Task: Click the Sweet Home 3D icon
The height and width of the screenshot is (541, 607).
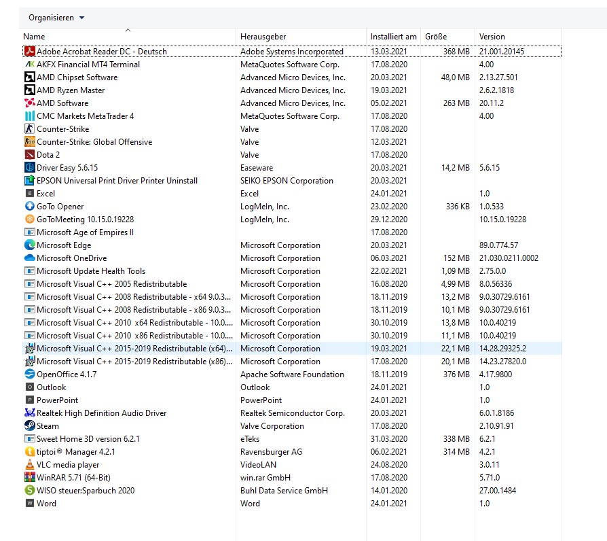Action: (x=29, y=438)
